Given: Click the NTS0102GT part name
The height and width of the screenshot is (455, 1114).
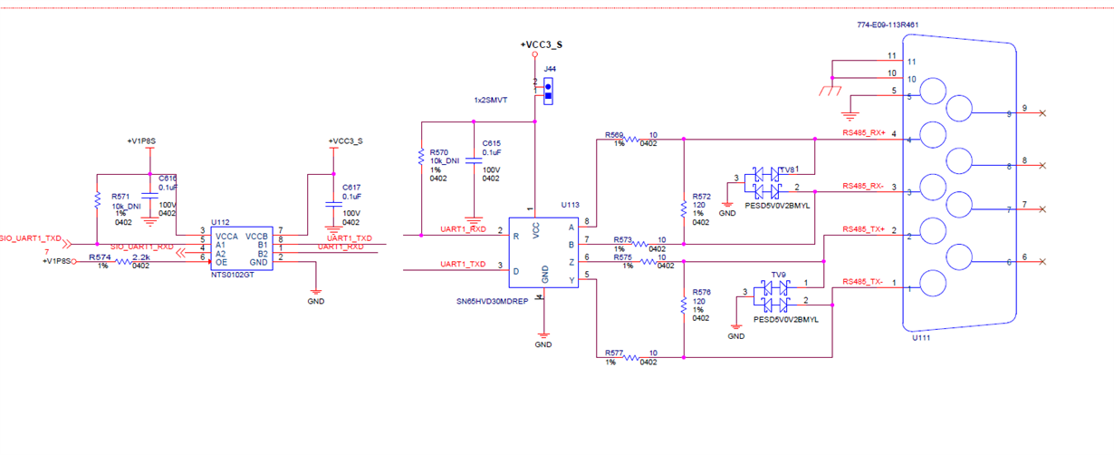Looking at the screenshot, I should coord(231,273).
